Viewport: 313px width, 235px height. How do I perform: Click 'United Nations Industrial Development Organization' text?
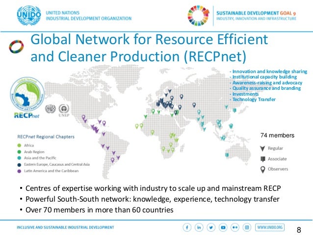(x=89, y=16)
